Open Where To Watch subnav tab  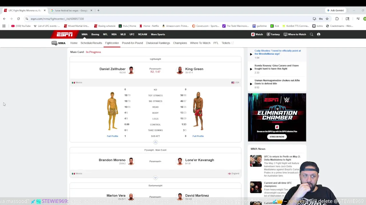click(200, 43)
